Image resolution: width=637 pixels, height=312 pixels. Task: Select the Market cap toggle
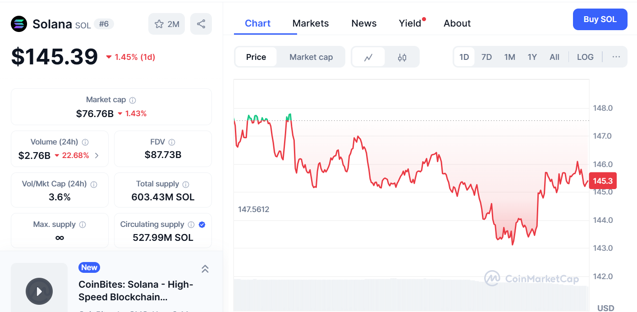click(x=311, y=57)
